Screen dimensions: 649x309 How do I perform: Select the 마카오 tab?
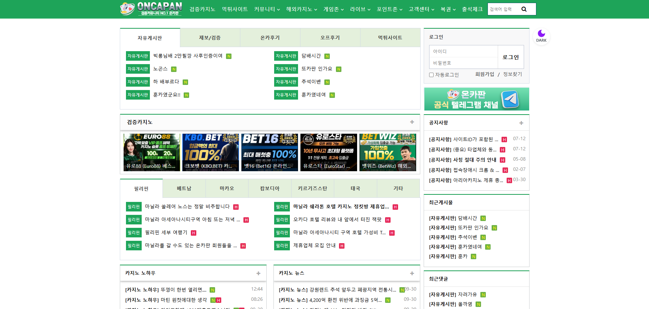(x=227, y=188)
